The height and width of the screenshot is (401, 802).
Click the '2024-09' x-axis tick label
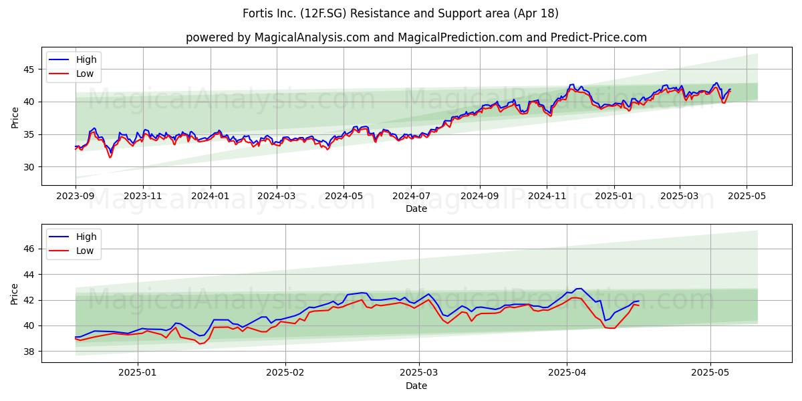479,196
